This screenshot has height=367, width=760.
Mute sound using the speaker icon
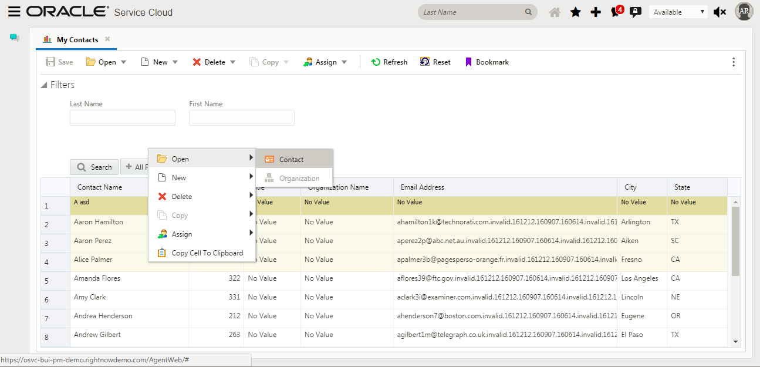click(720, 12)
